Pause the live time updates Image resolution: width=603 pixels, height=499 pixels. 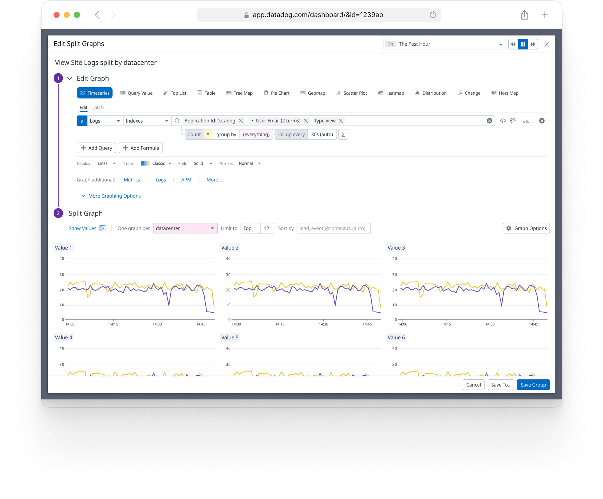[x=523, y=44]
